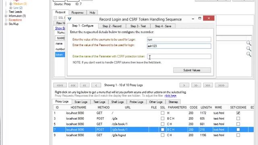The width and height of the screenshot is (258, 145).
Task: Toggle SSL checkbox for log ID 9
Action: (162, 135)
